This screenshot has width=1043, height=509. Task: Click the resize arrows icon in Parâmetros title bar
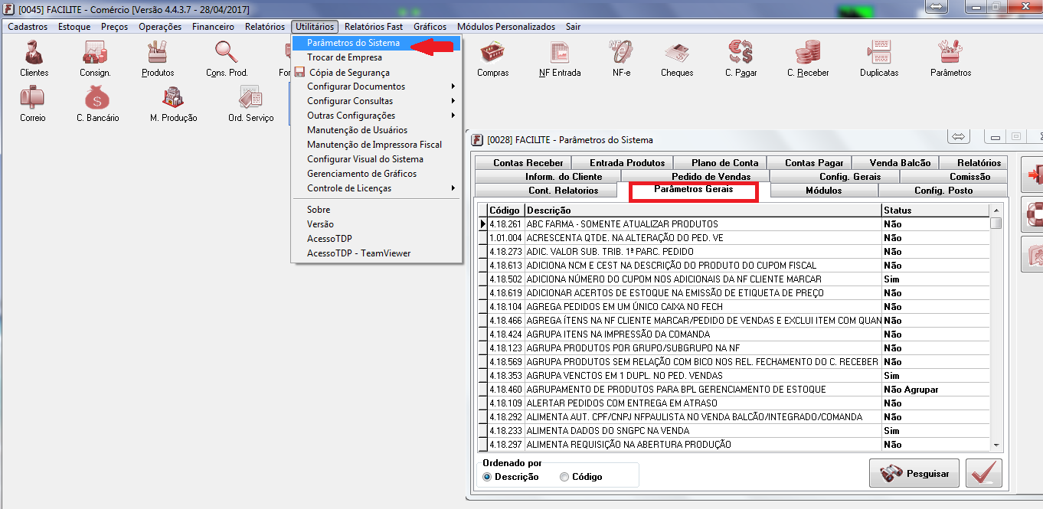(958, 135)
